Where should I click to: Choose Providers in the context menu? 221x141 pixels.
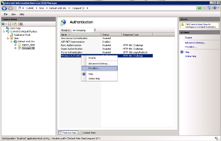(x=99, y=68)
